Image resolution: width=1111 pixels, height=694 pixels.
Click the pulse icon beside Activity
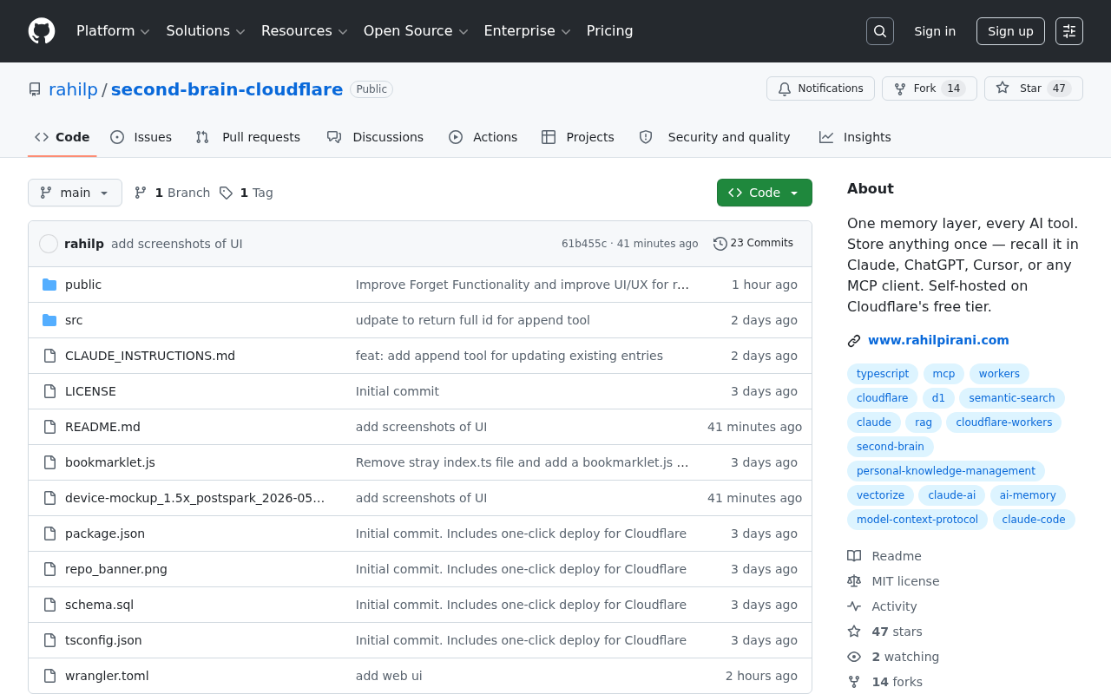click(854, 606)
